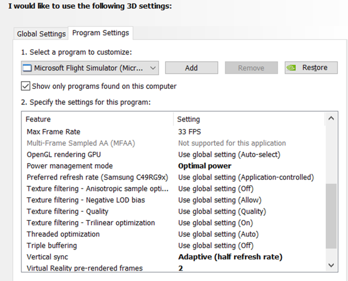
Task: Click the Setting column header
Action: point(188,120)
